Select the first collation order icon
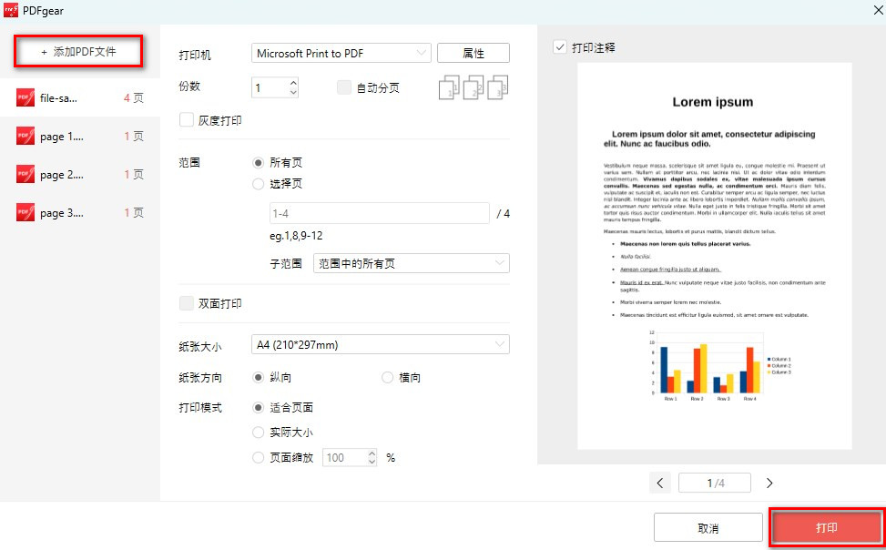Viewport: 886px width, 550px height. point(447,86)
